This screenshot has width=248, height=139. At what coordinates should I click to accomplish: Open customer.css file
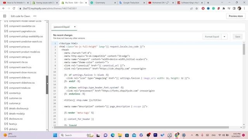(15, 98)
